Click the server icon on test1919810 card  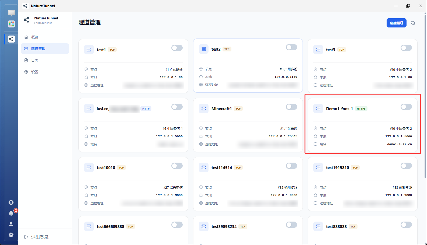click(318, 167)
